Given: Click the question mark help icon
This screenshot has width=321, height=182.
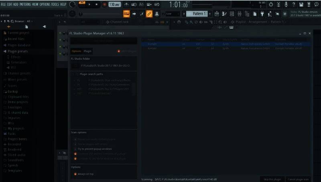Looking at the screenshot, I should coord(294,4).
